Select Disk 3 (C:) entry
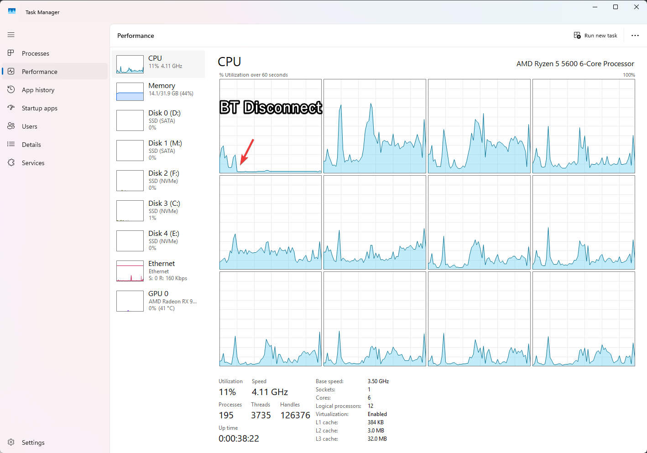Image resolution: width=647 pixels, height=453 pixels. coord(158,211)
